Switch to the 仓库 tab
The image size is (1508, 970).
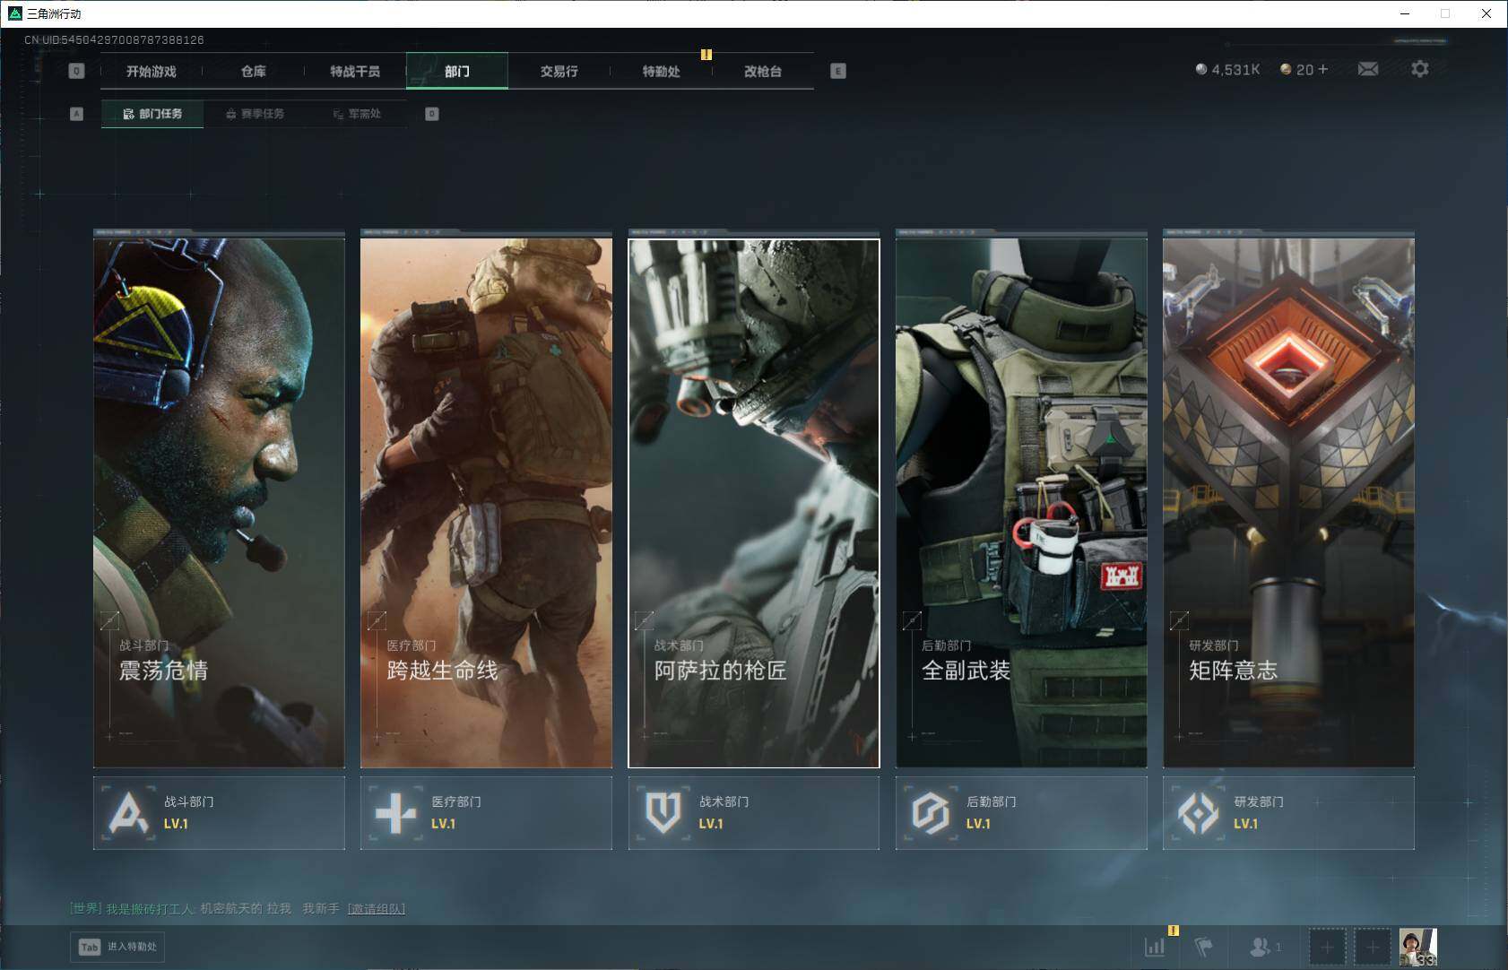[253, 71]
